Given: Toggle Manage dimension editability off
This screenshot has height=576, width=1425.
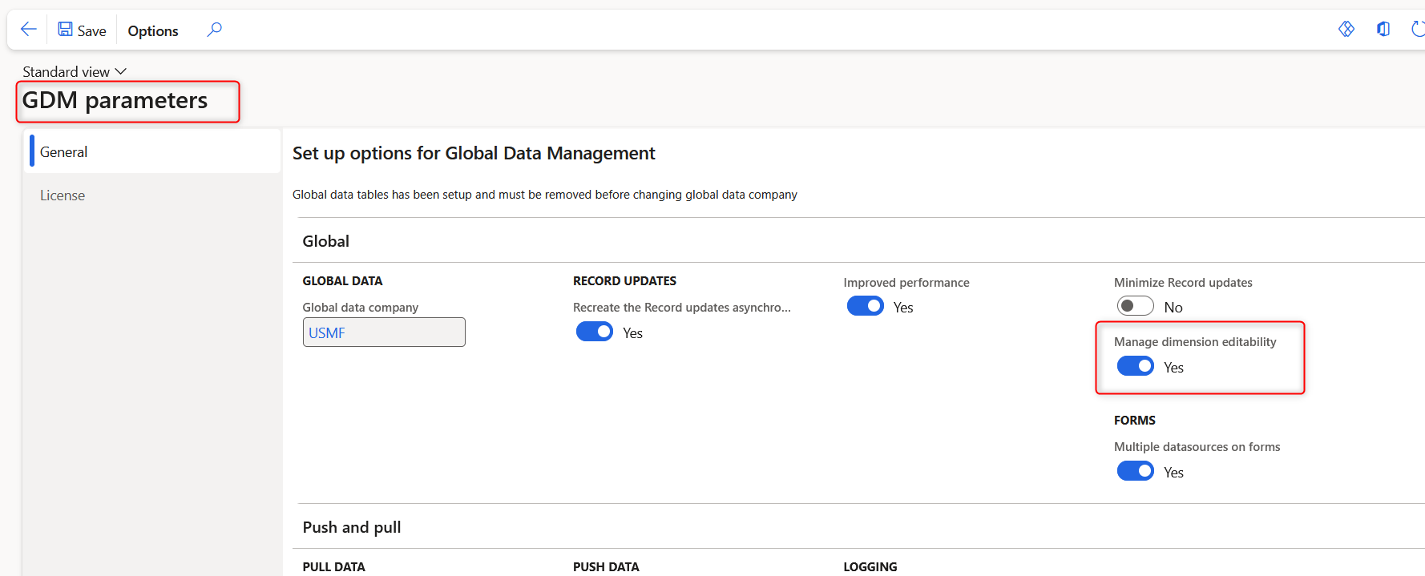Looking at the screenshot, I should tap(1135, 366).
